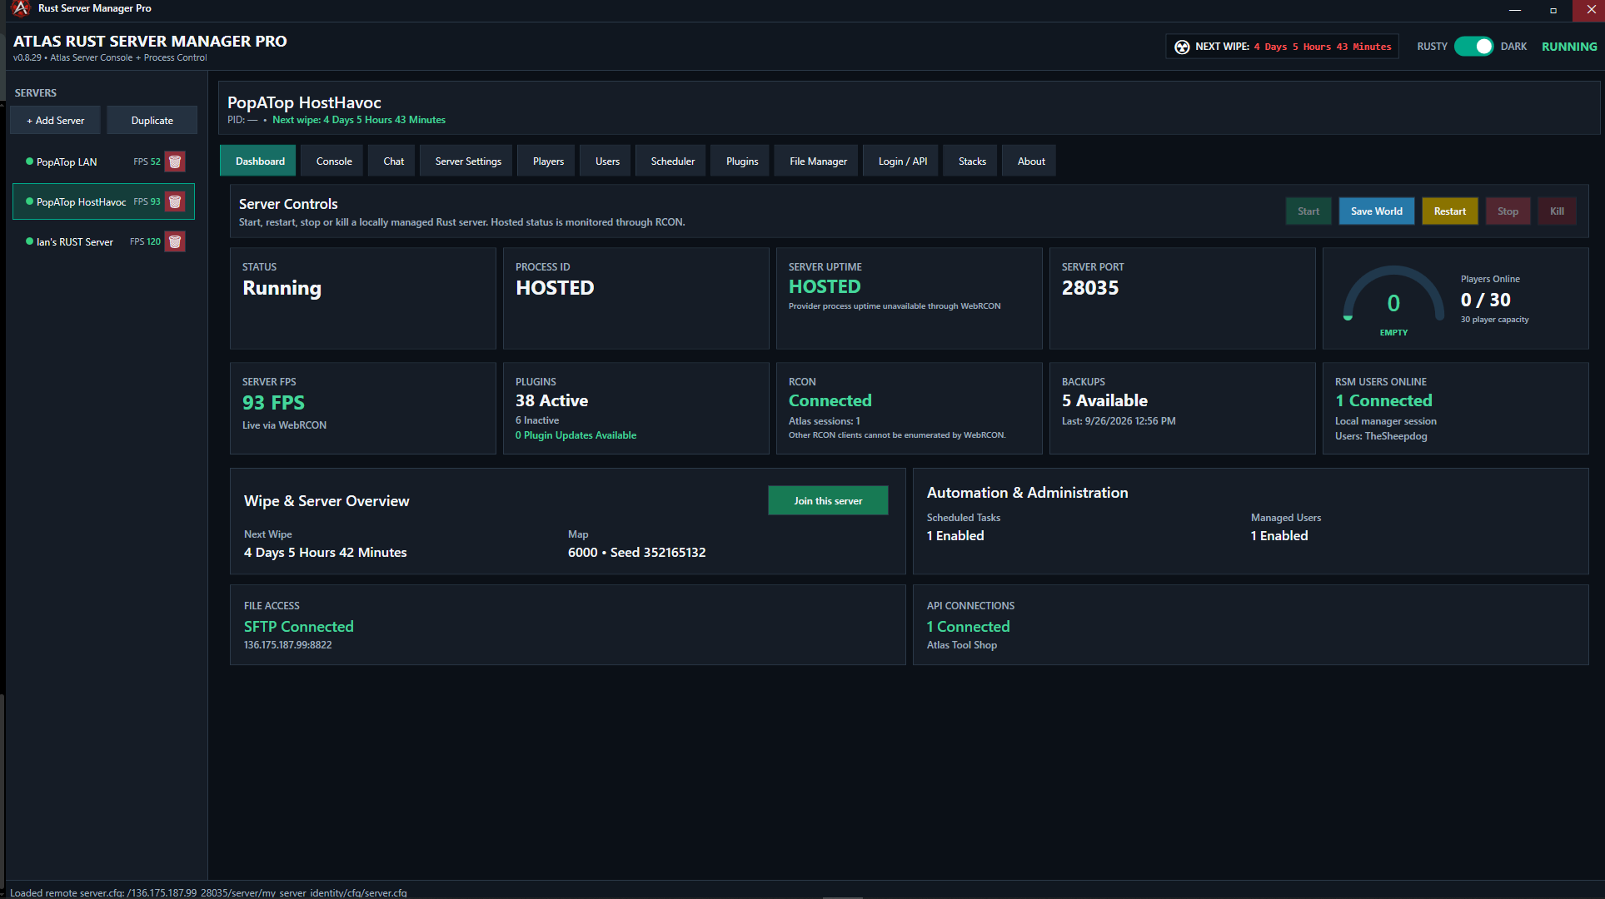The image size is (1605, 899).
Task: Click the '38 Active' plugins value
Action: pyautogui.click(x=551, y=400)
